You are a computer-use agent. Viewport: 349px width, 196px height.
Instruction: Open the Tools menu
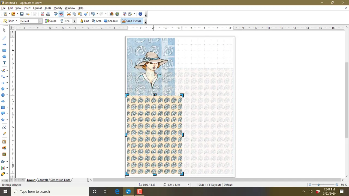(x=48, y=8)
